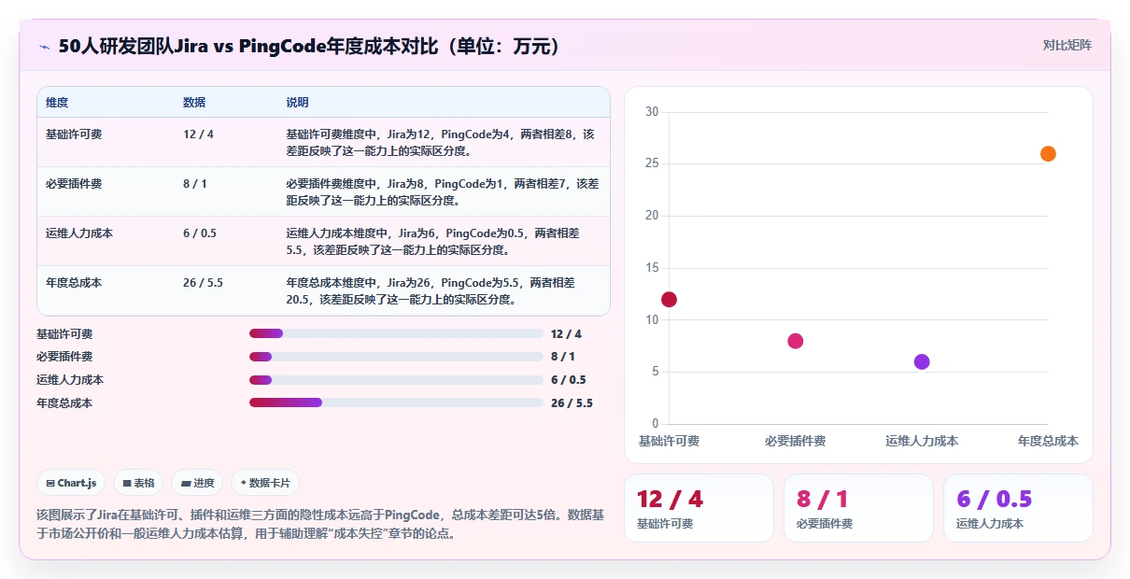Click the 运维人力成本 cell in the table

tap(79, 233)
